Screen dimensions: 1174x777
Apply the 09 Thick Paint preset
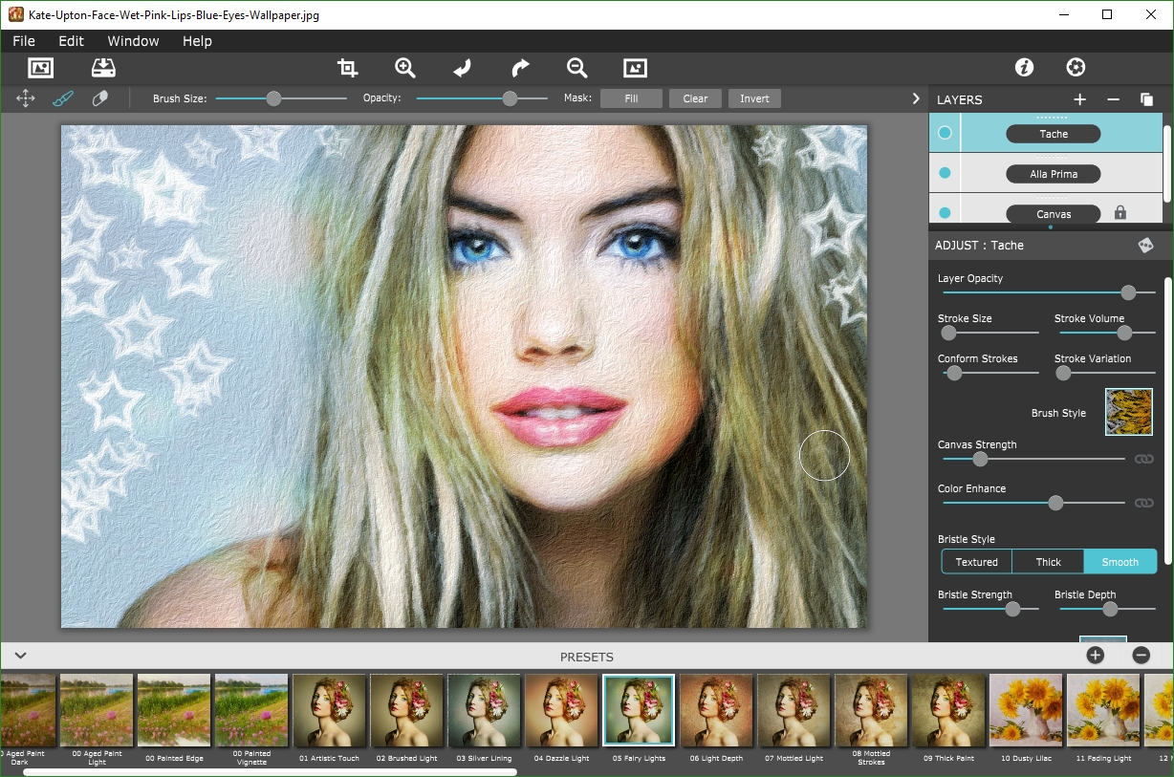pos(947,709)
